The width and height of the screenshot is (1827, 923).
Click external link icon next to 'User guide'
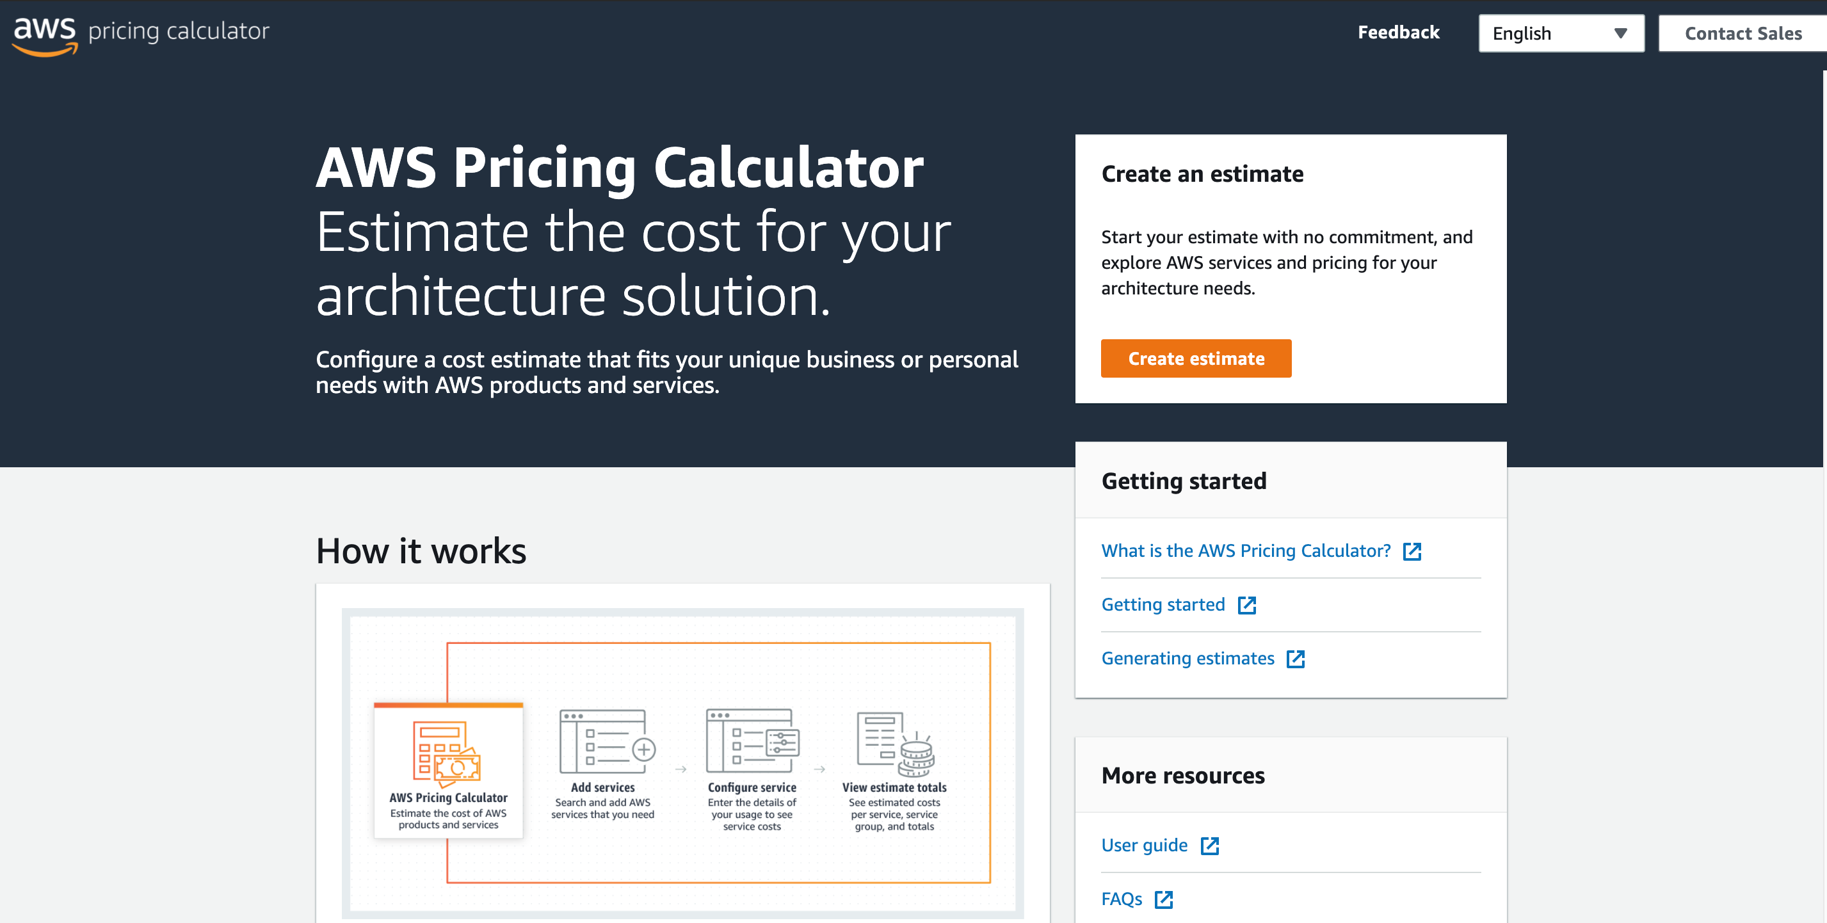coord(1209,845)
